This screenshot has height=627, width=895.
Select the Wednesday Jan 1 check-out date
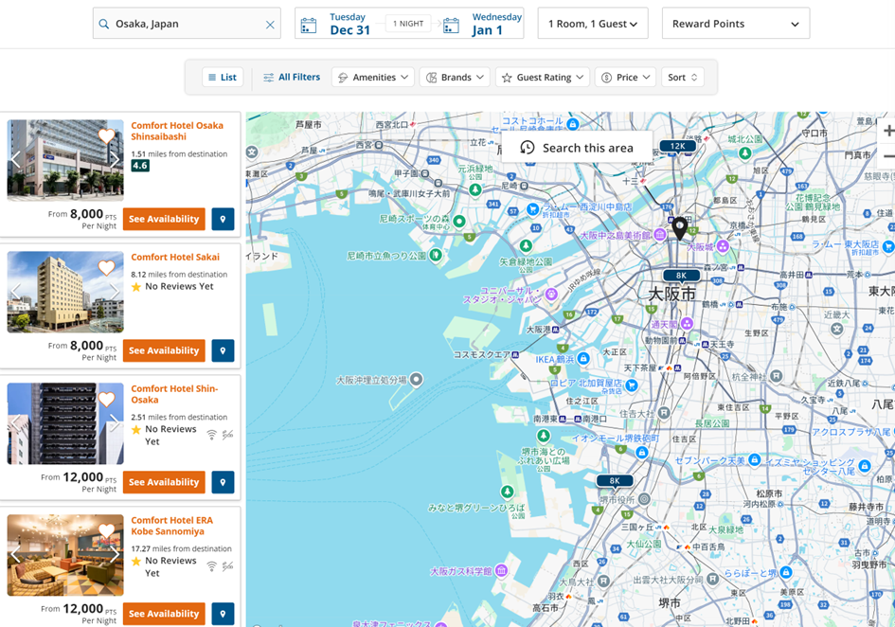(x=496, y=25)
